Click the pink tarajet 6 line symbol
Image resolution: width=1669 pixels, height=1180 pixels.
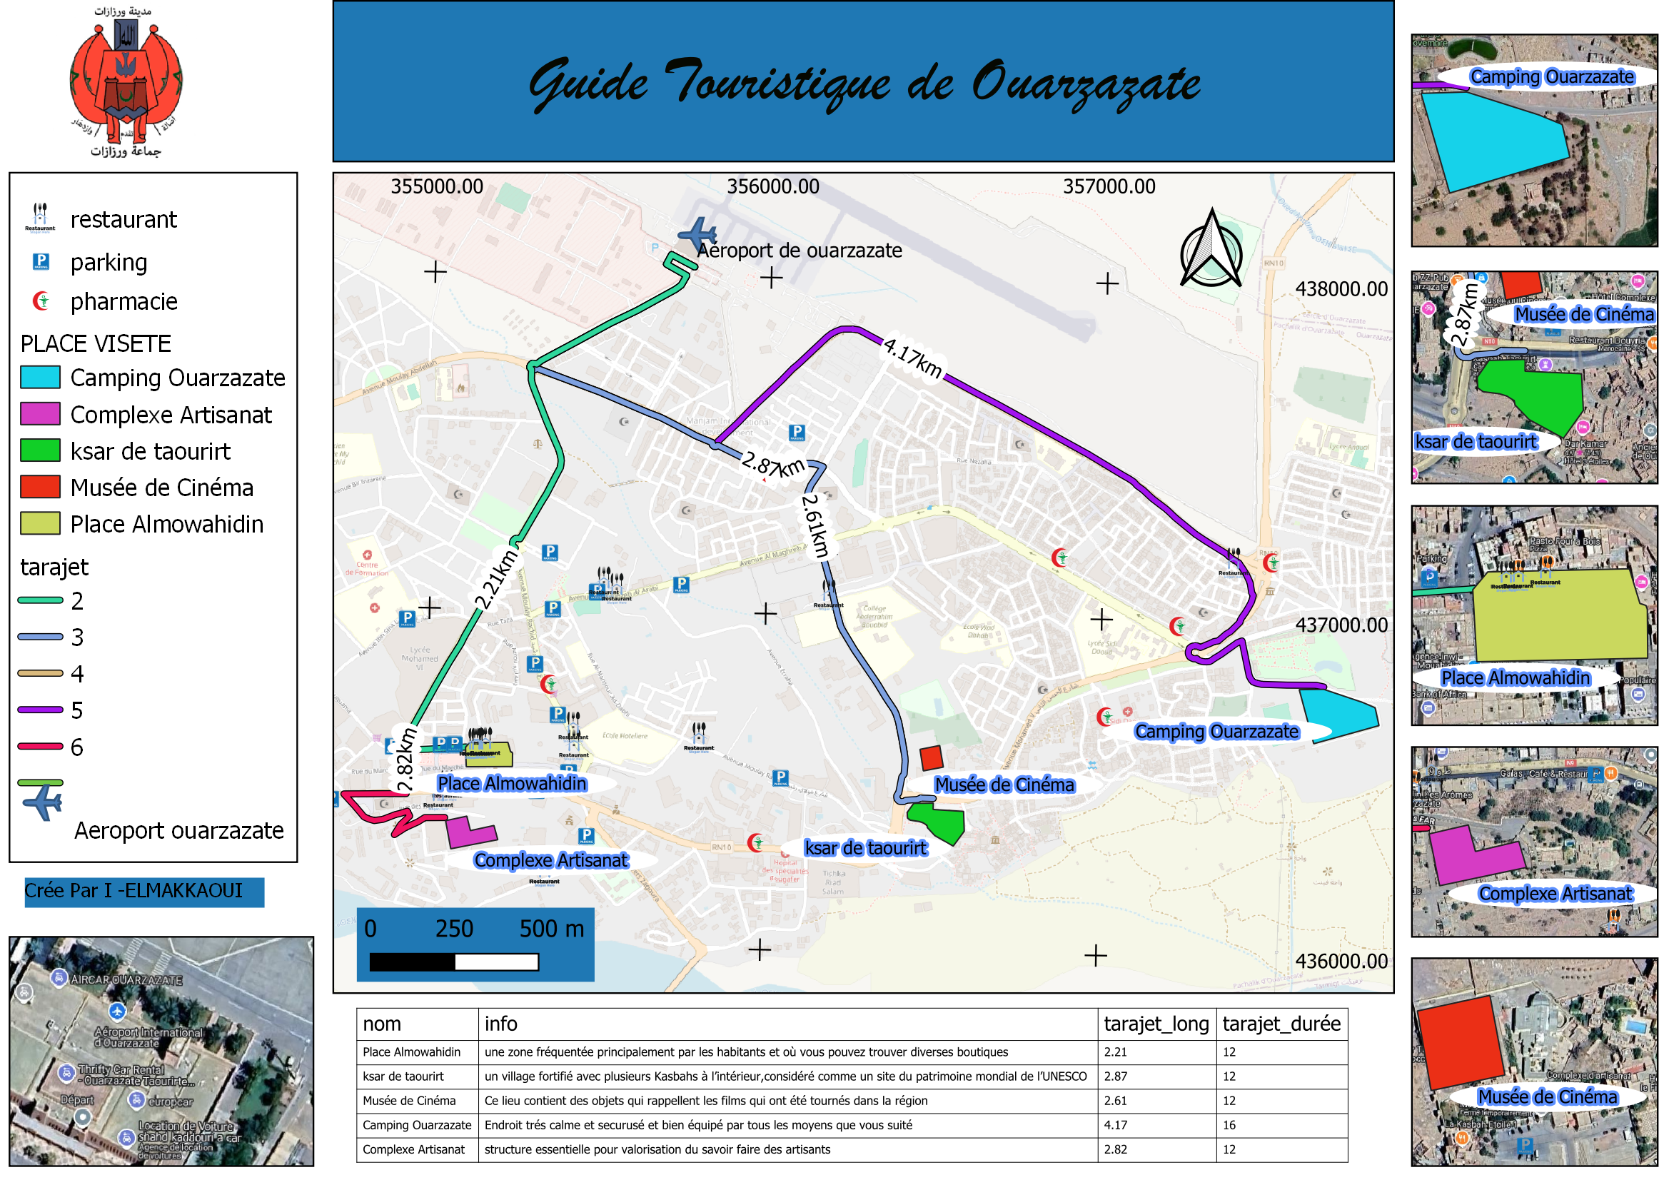pyautogui.click(x=41, y=746)
